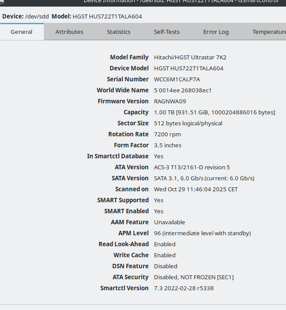Click the header model name HGST HUS722T1TALA604
The width and height of the screenshot is (286, 310).
pos(107,16)
